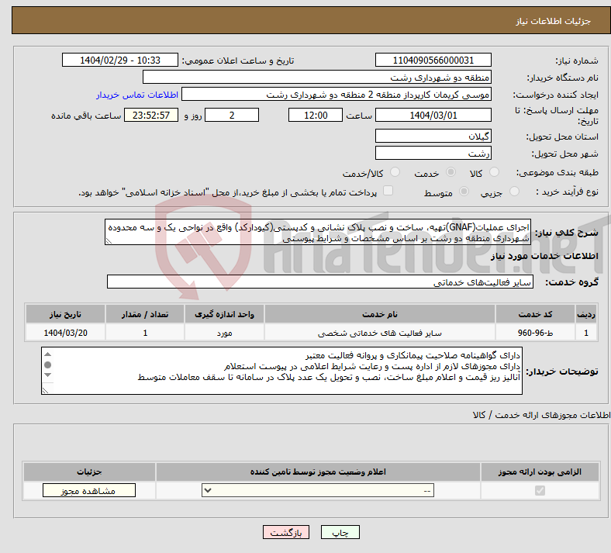The height and width of the screenshot is (553, 611).
Task: Click the general need description textarea
Action: [x=318, y=232]
